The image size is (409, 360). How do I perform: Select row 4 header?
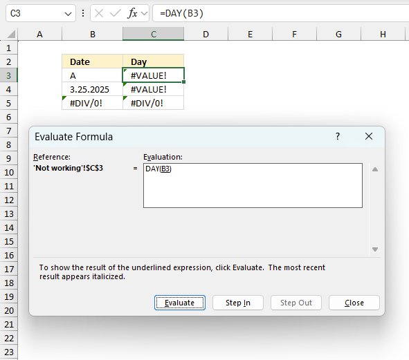click(x=8, y=89)
